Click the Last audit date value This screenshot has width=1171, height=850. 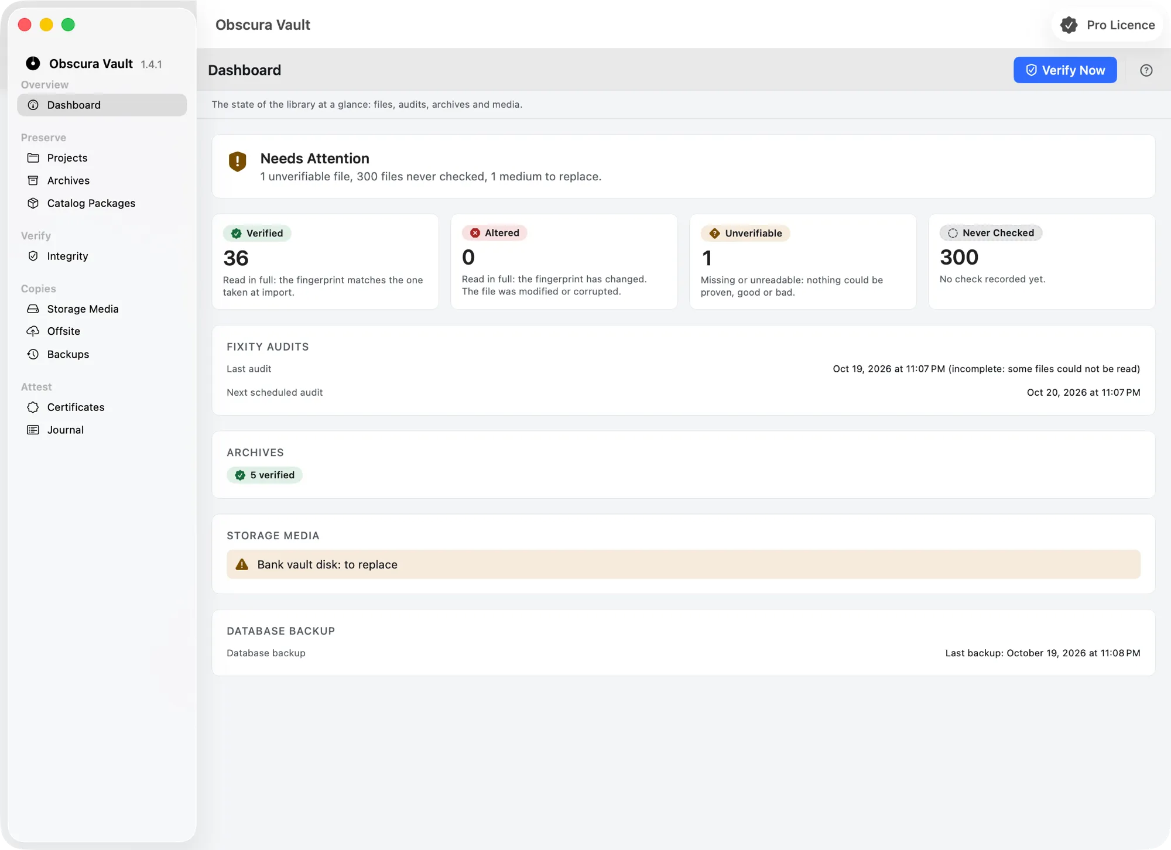click(x=987, y=369)
